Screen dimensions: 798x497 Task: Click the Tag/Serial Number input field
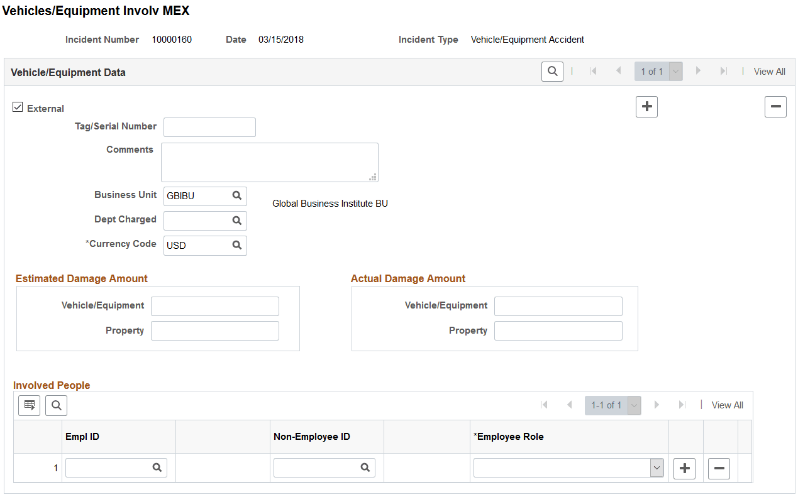pos(209,127)
